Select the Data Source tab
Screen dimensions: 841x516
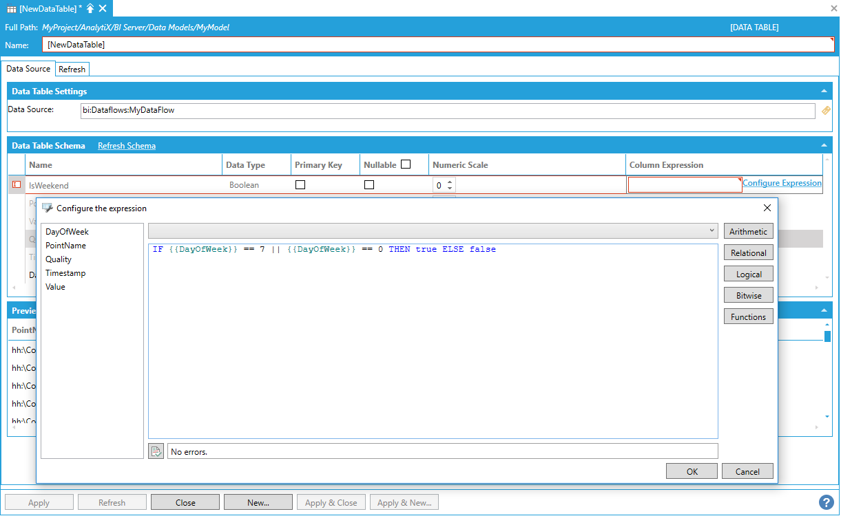coord(28,69)
